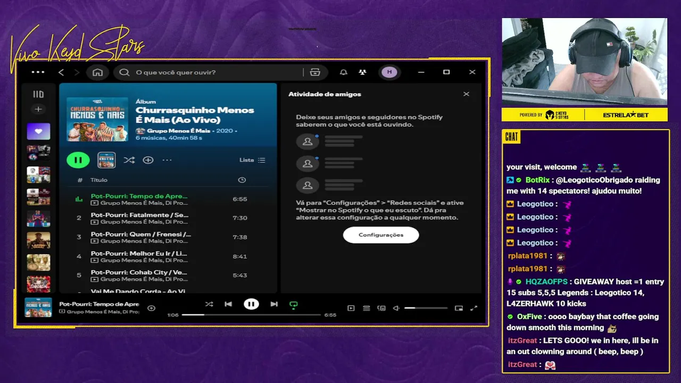This screenshot has width=681, height=383.
Task: Open artist link 'Grupo Menos É Mais' in header
Action: pos(179,130)
